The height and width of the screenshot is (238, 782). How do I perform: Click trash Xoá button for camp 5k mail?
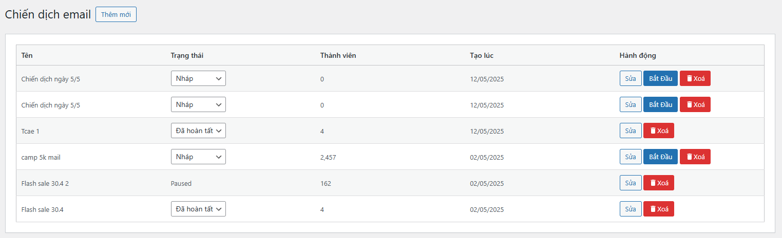tap(695, 157)
